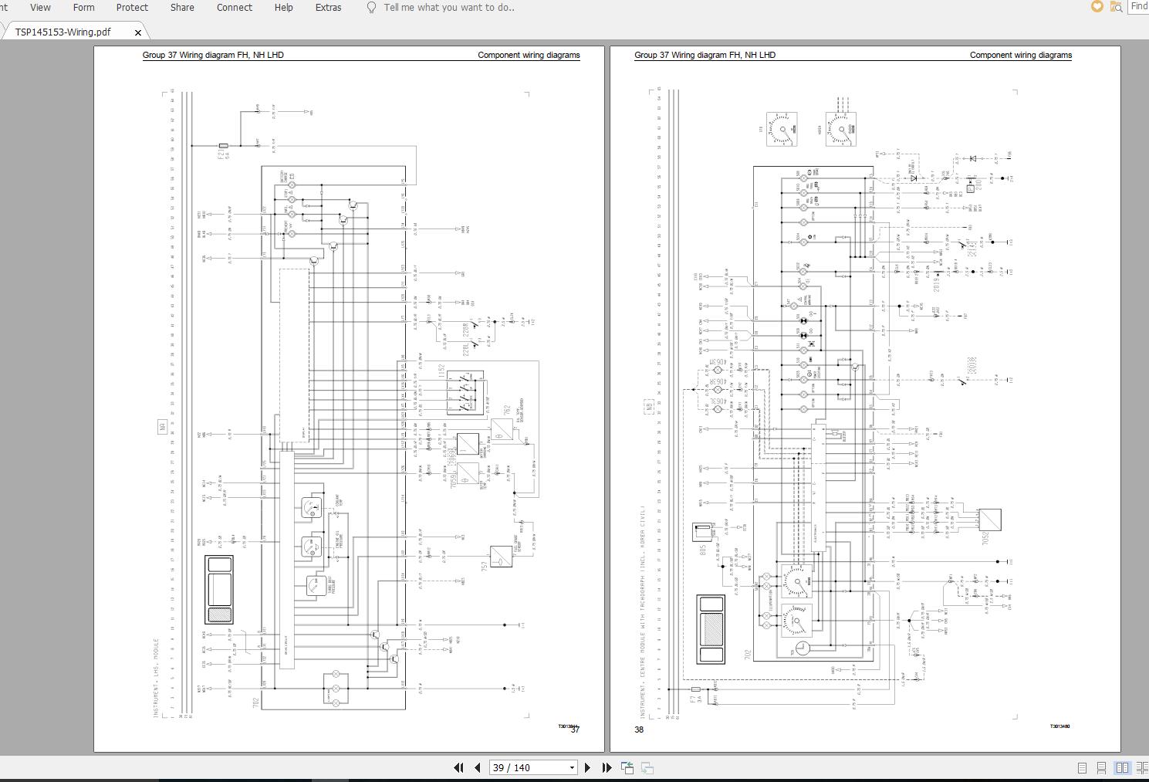Go to the first page
The image size is (1149, 782).
(x=458, y=767)
